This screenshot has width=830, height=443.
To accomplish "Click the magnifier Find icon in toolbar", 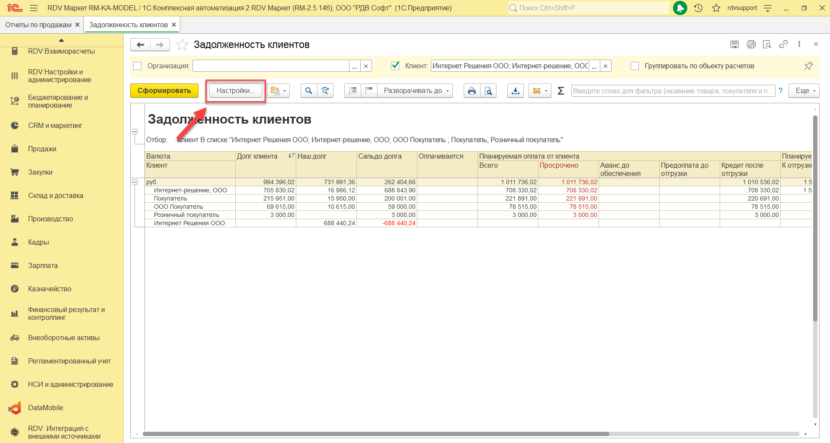I will coord(308,91).
